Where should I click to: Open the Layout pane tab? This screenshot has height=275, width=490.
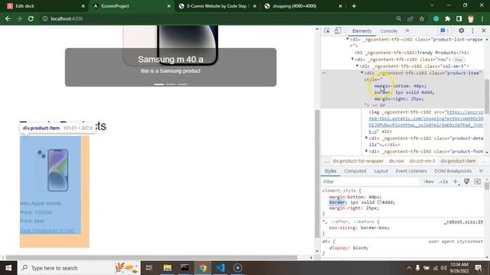(381, 171)
